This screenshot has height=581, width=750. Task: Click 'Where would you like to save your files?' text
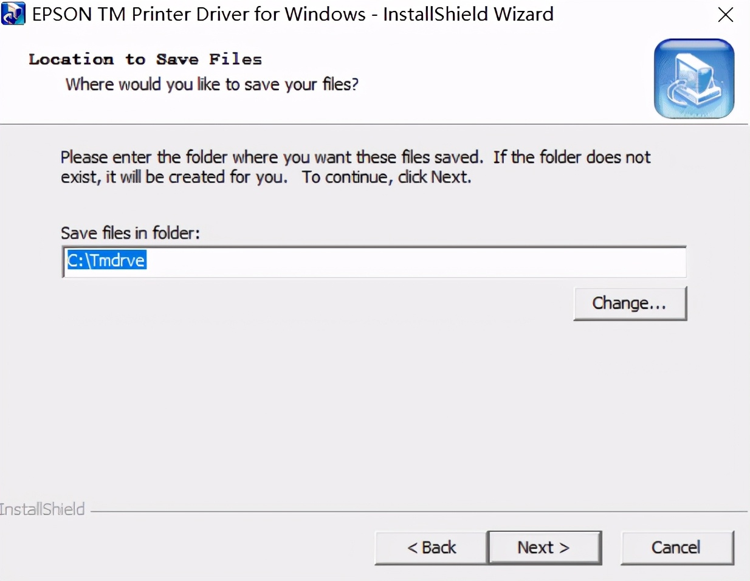(212, 84)
